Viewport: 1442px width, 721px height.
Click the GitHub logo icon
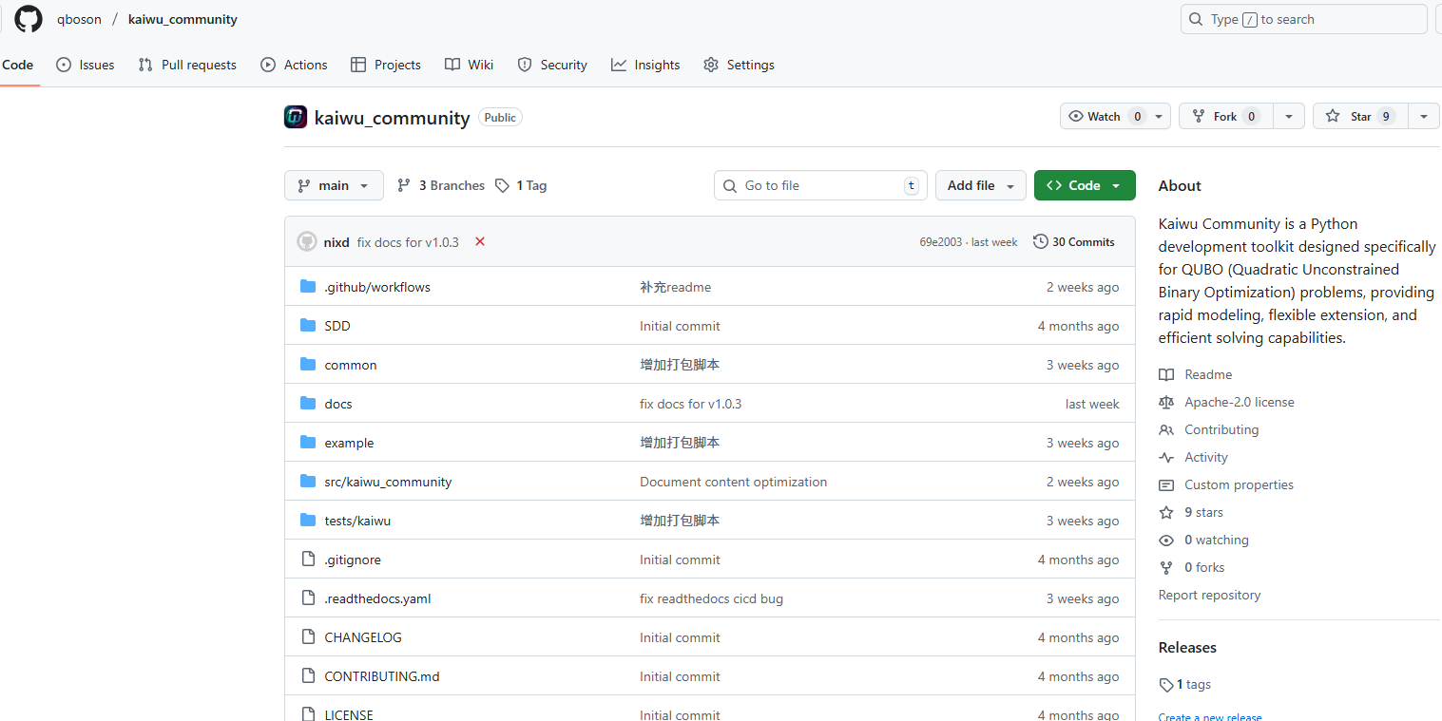(29, 19)
